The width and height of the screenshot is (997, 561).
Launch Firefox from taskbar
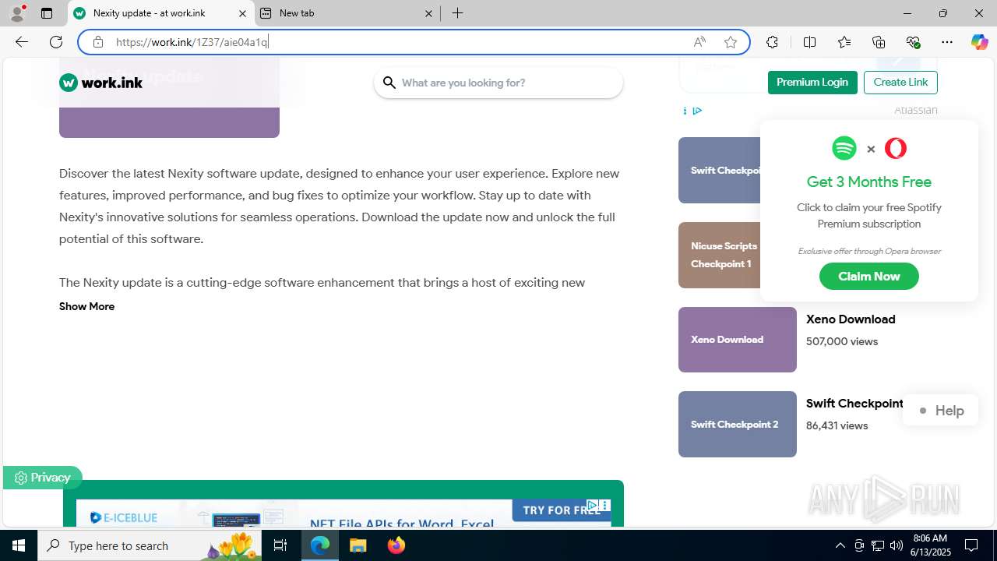click(396, 545)
